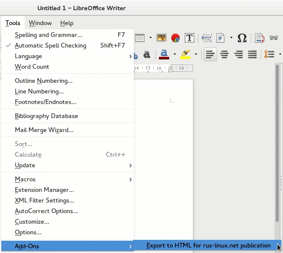Open Bibliography Database
This screenshot has width=283, height=253.
[68, 116]
